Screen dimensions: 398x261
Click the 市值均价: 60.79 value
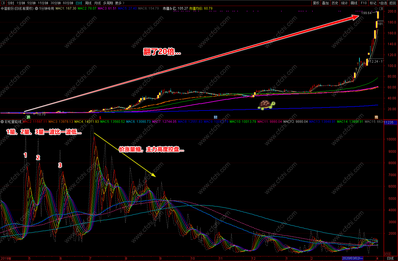coord(201,8)
